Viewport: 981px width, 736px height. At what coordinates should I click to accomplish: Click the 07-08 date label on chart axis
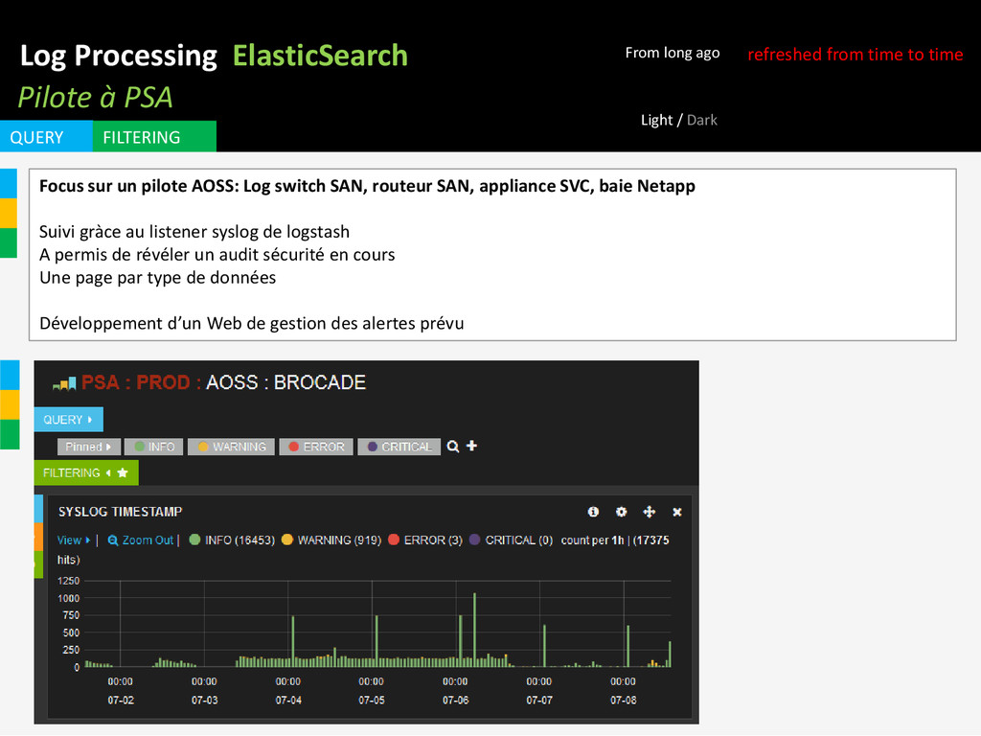(x=623, y=701)
